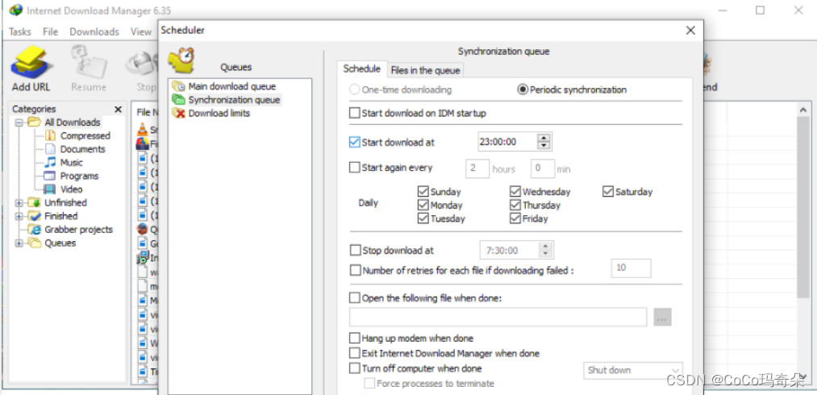Select the One-time downloading radio button
This screenshot has width=817, height=395.
pyautogui.click(x=355, y=89)
